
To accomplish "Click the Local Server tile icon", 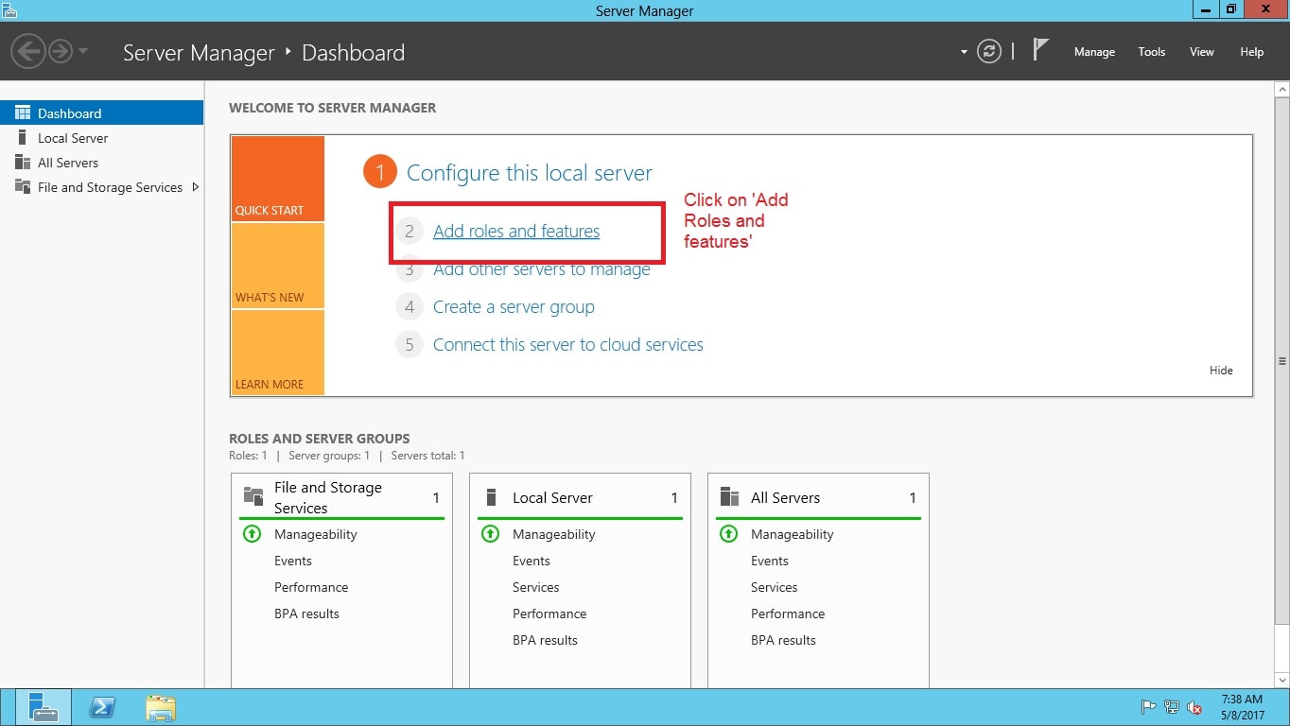I will pos(491,497).
